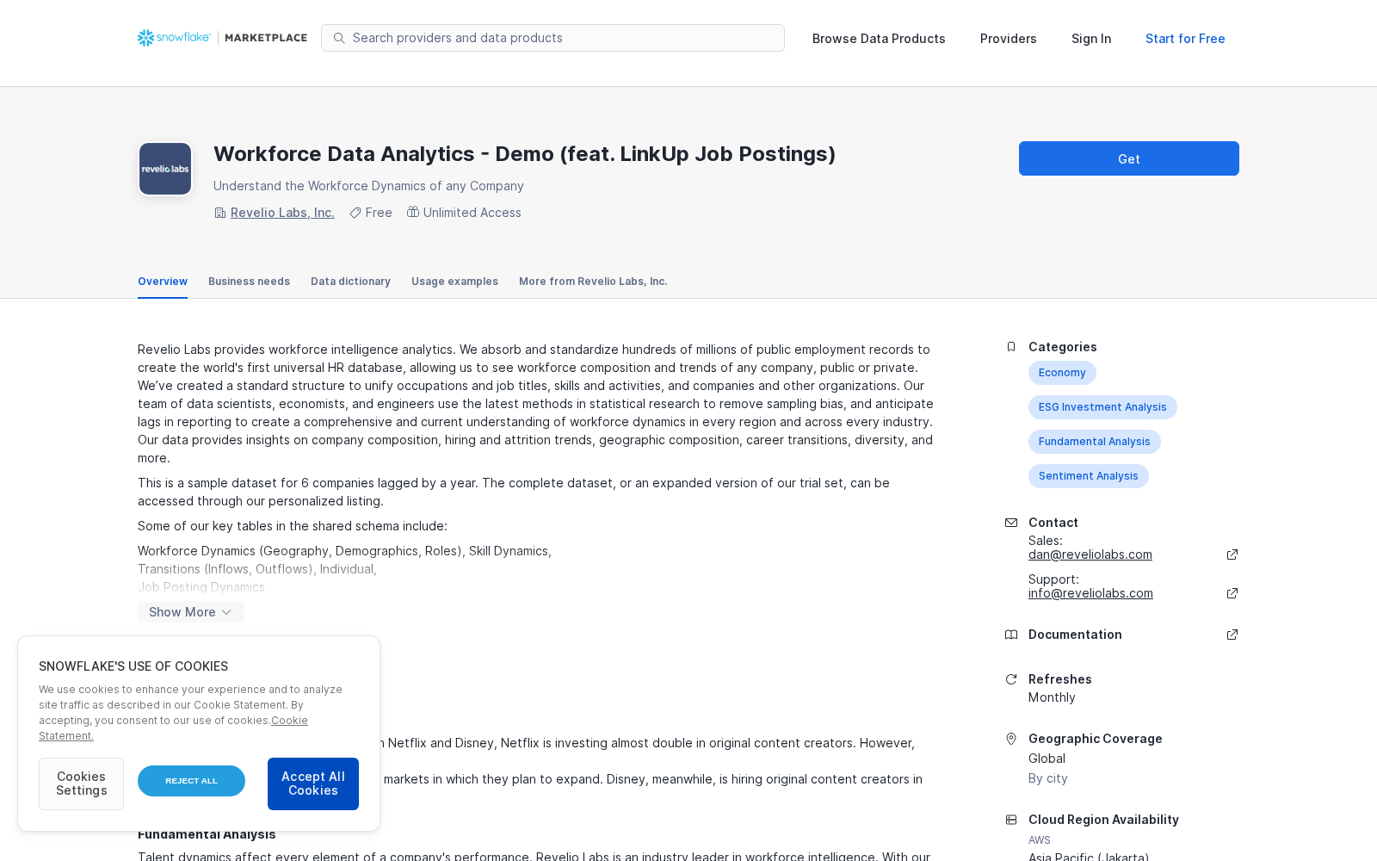Click the search providers input field

(x=553, y=38)
